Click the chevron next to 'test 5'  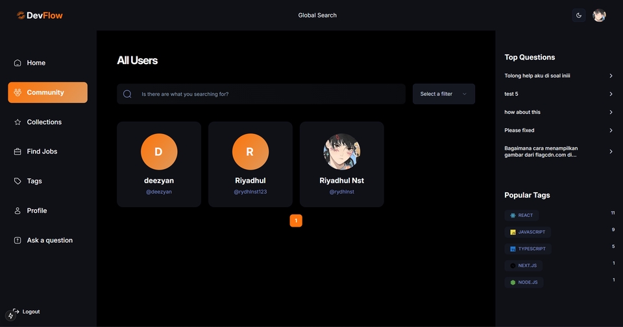[611, 94]
